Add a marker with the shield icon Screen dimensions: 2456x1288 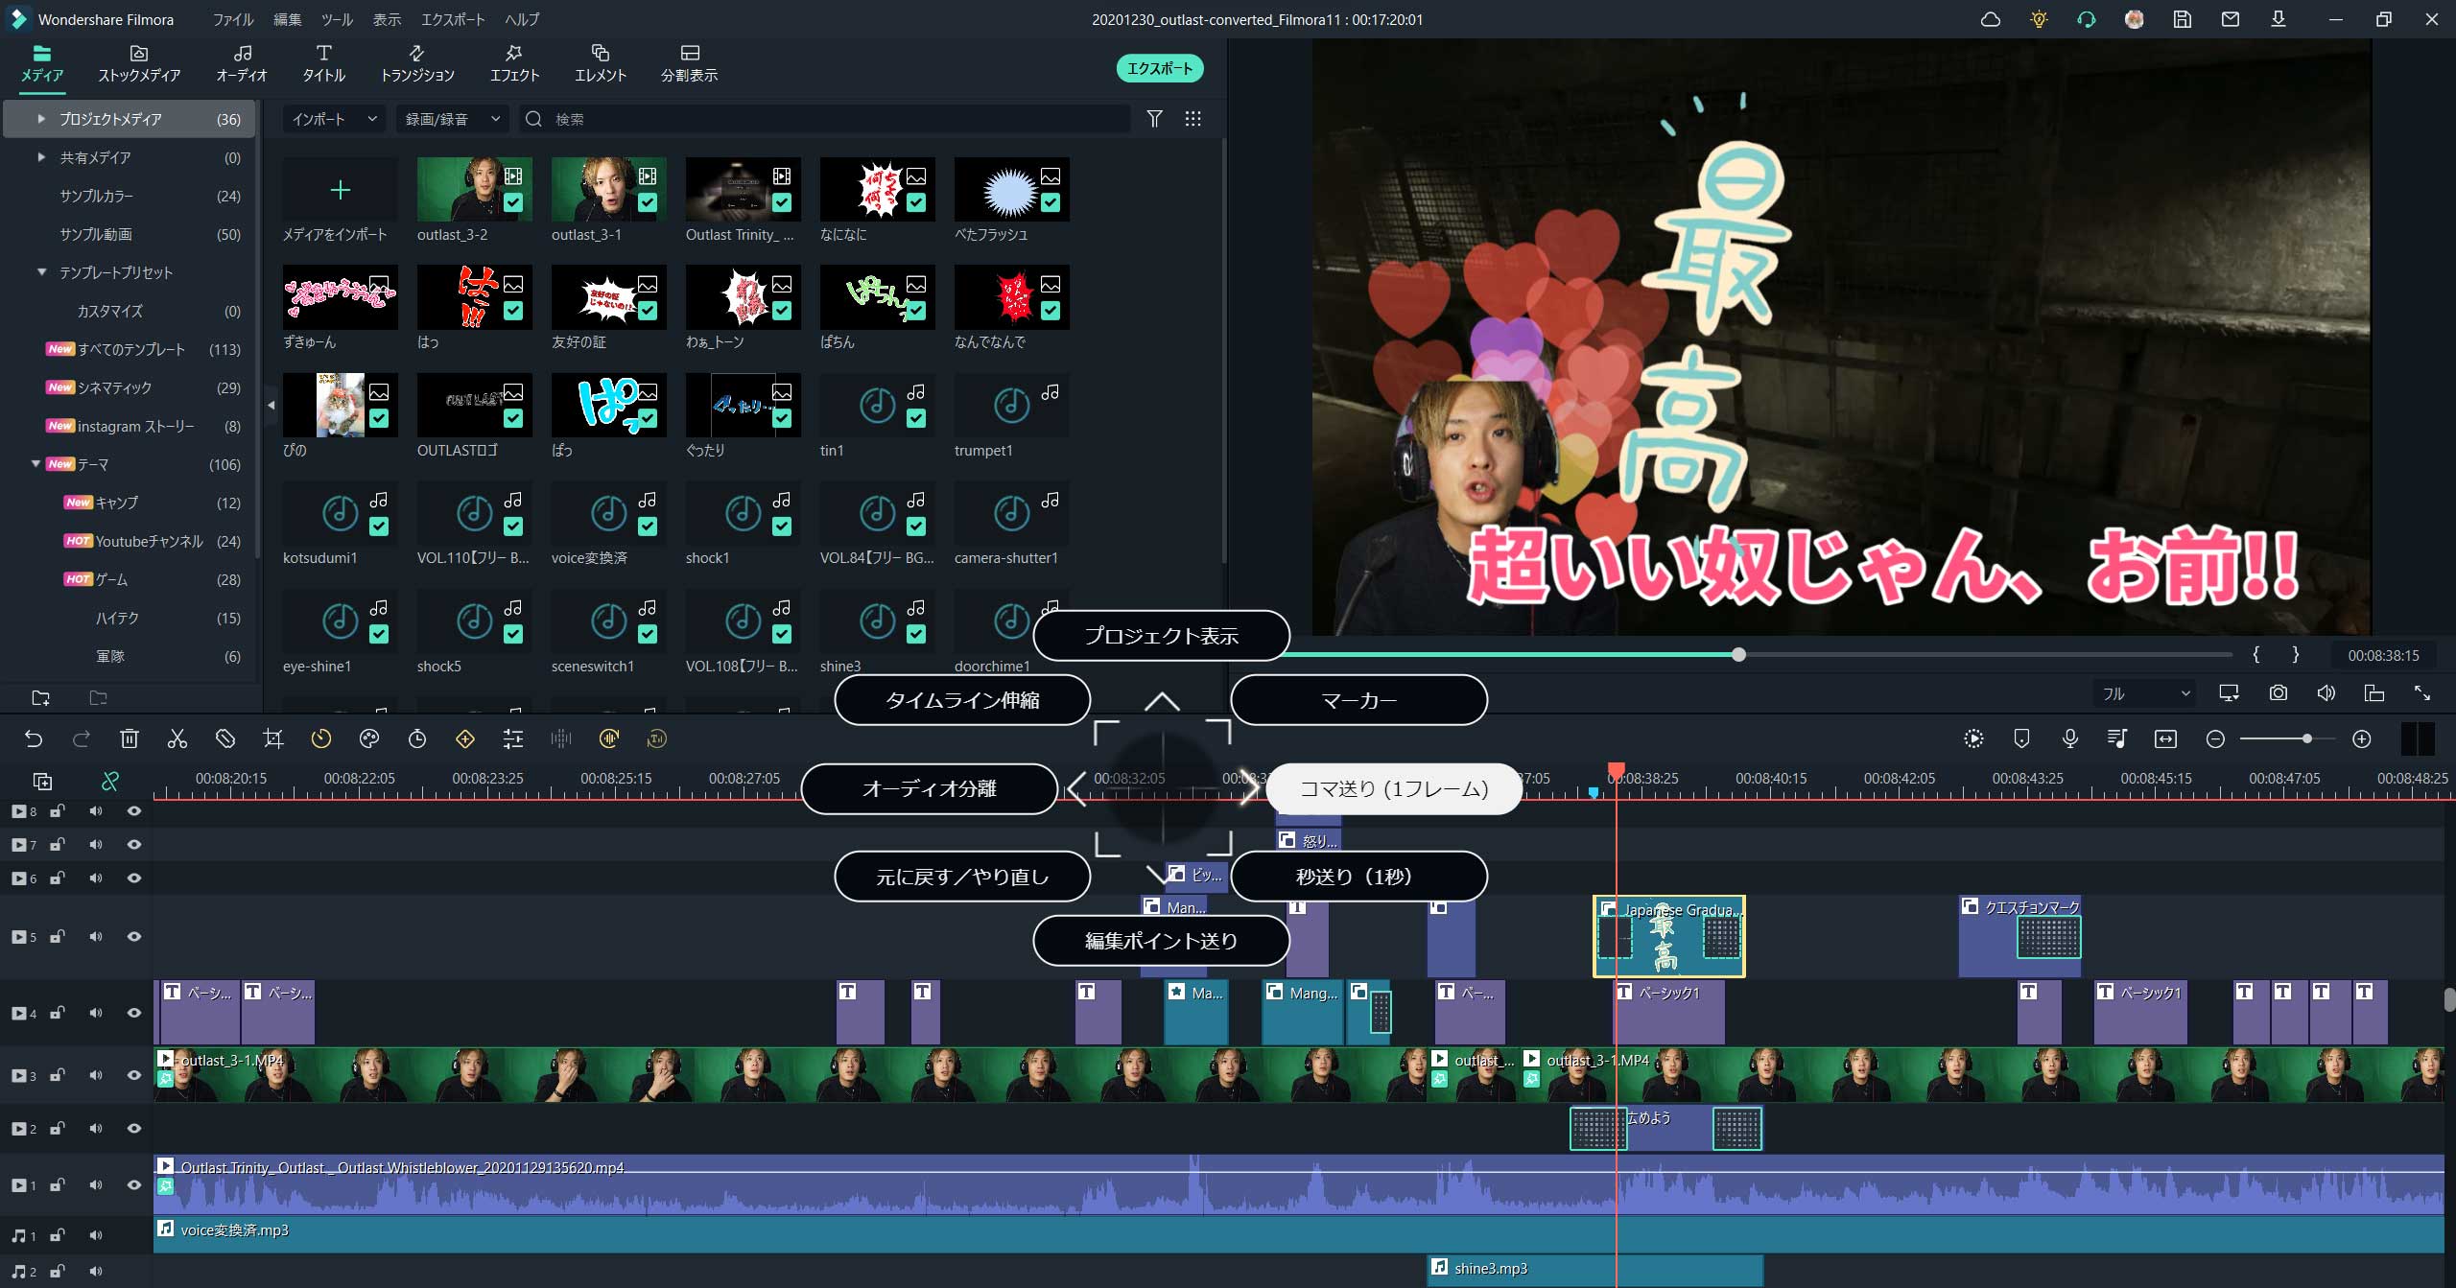point(2021,738)
